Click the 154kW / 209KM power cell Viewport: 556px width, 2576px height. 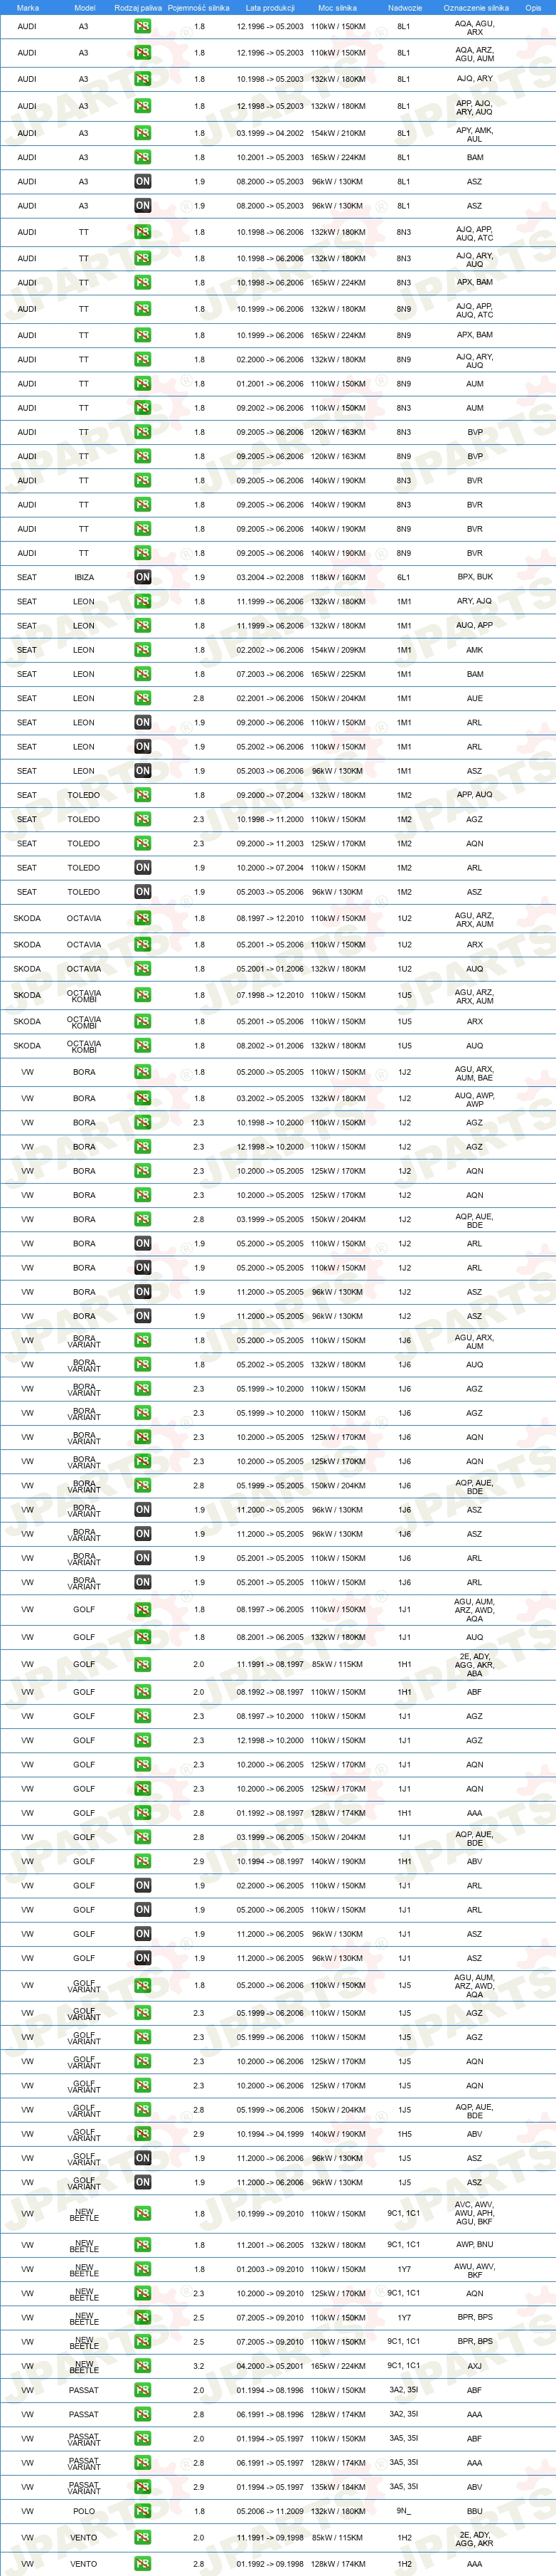click(338, 650)
